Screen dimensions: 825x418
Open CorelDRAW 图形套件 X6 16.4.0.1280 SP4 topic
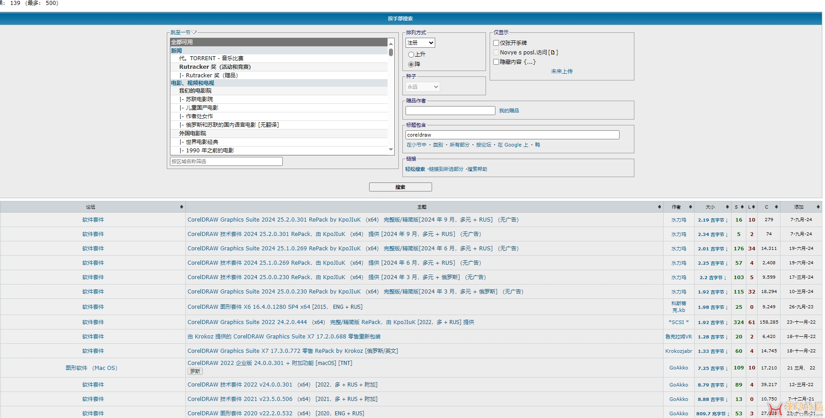pyautogui.click(x=275, y=307)
